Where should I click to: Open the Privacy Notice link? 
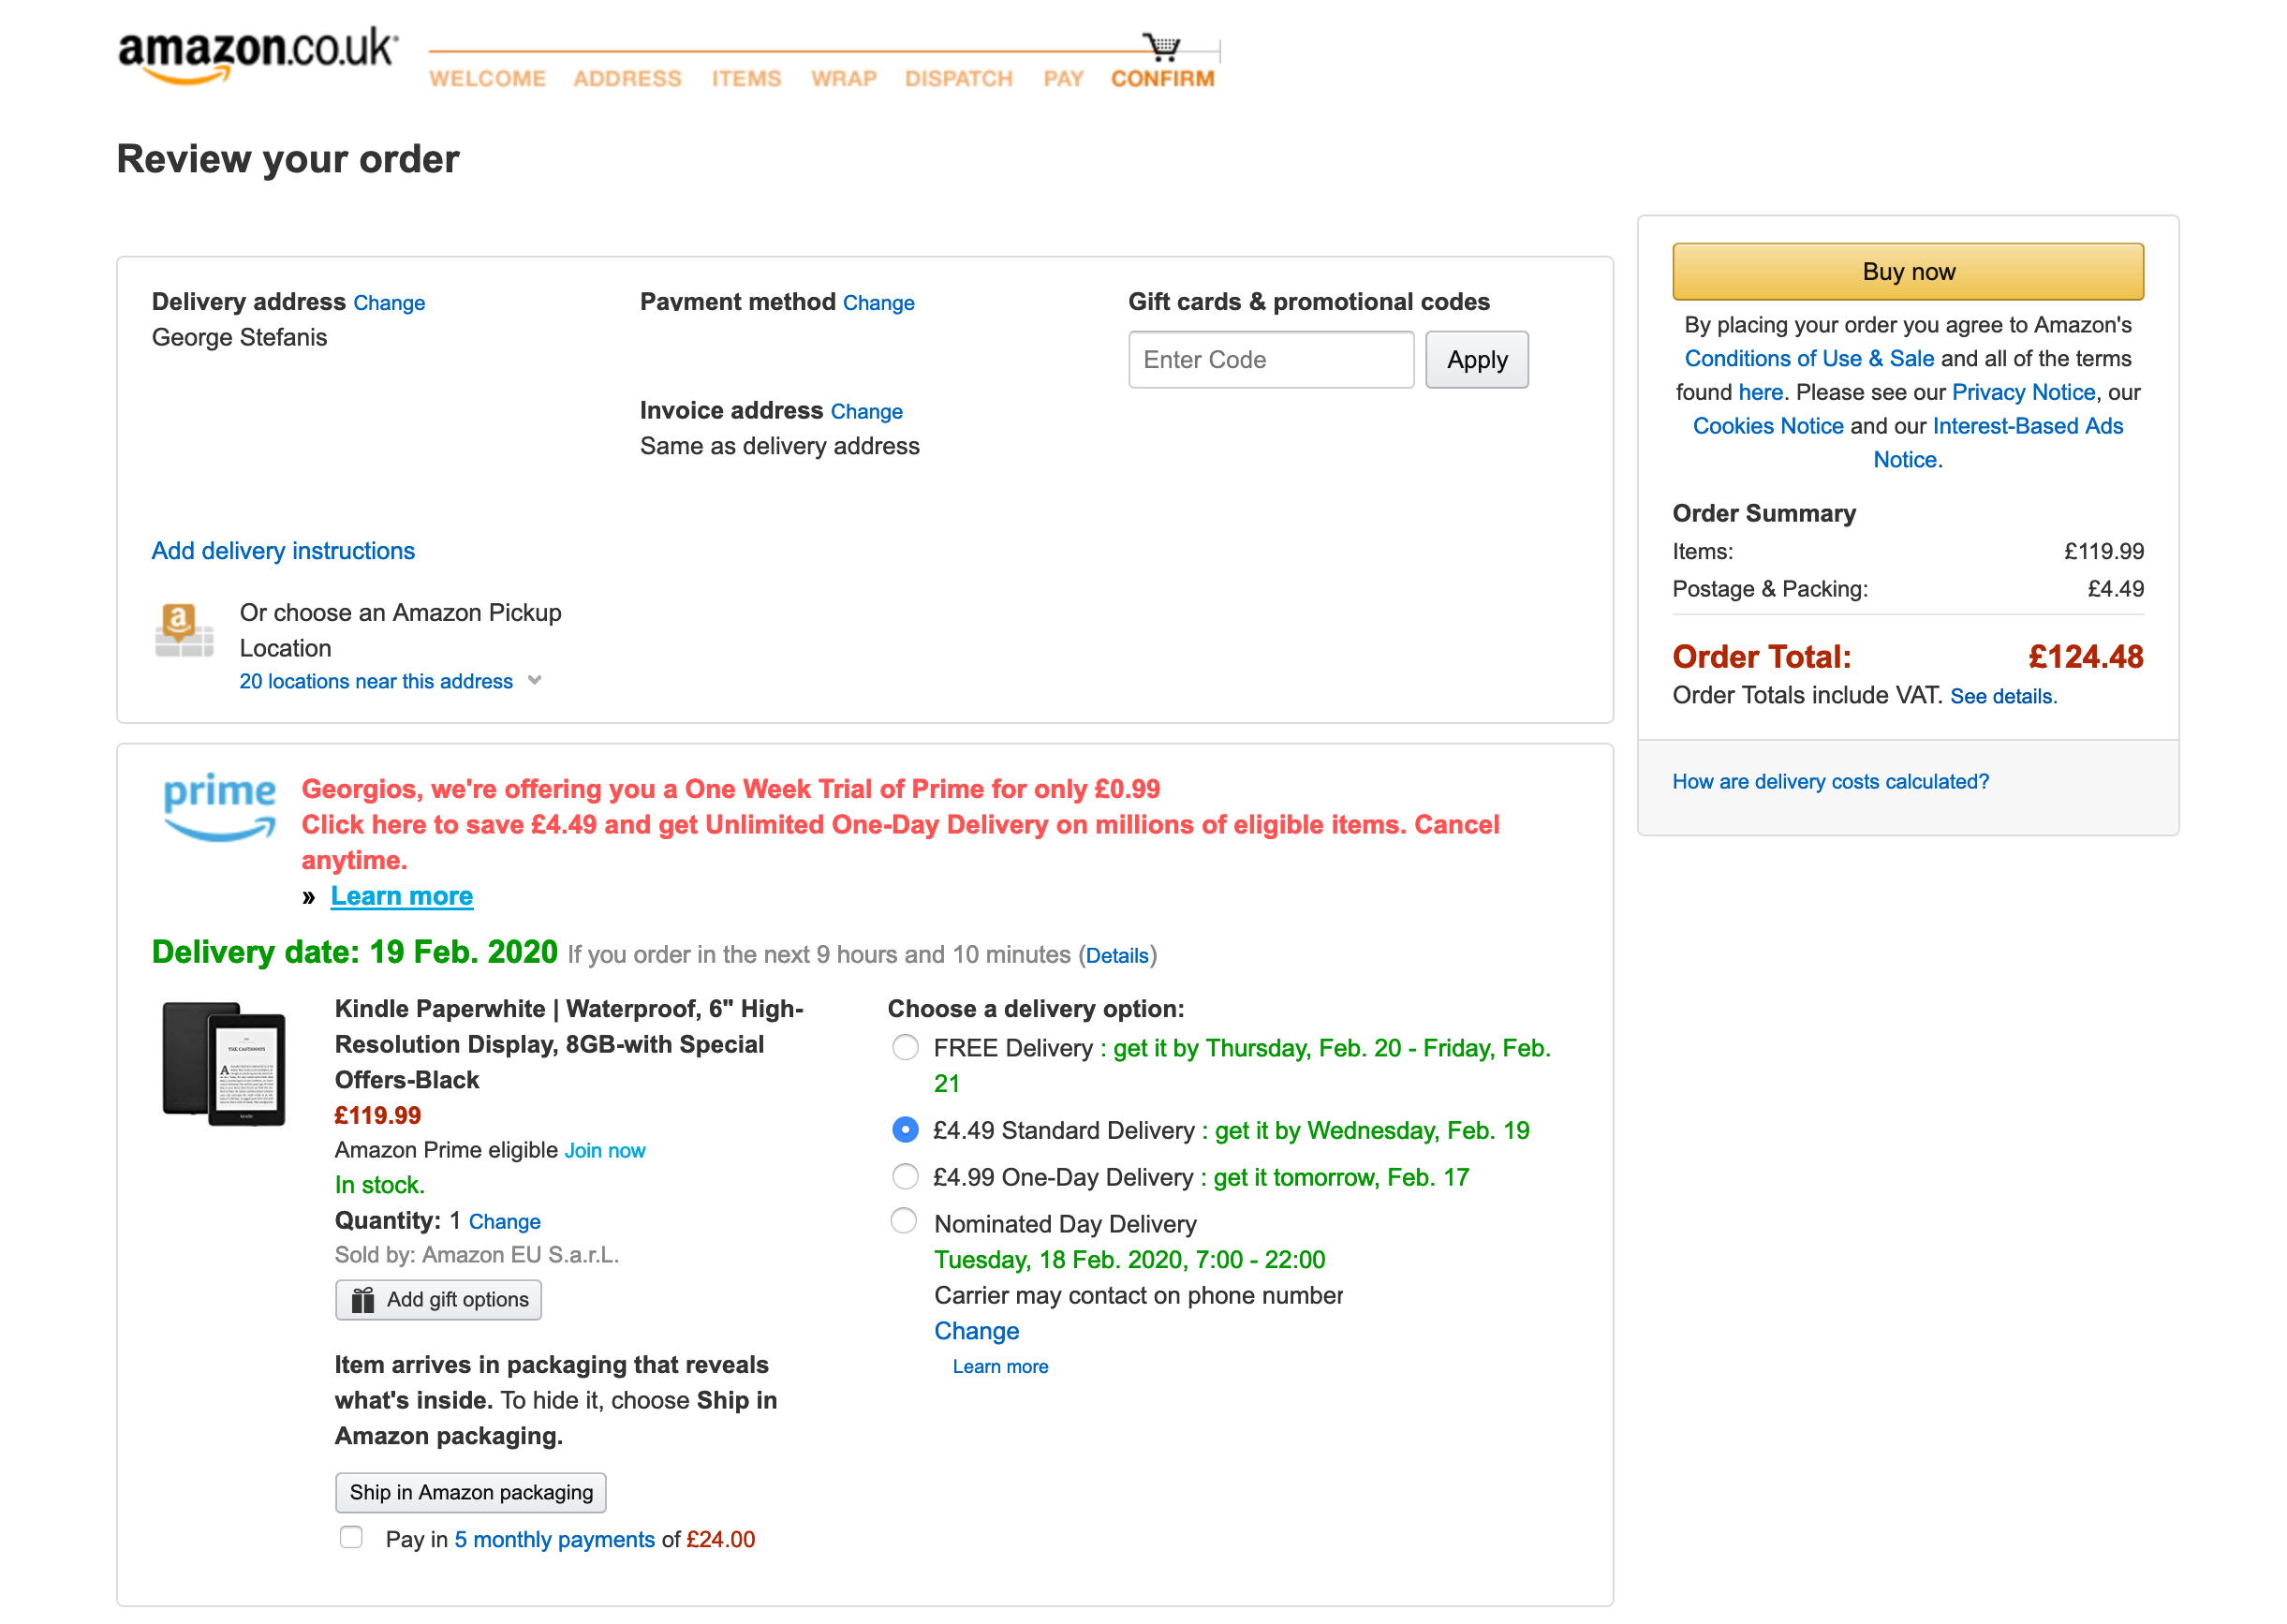[2023, 392]
